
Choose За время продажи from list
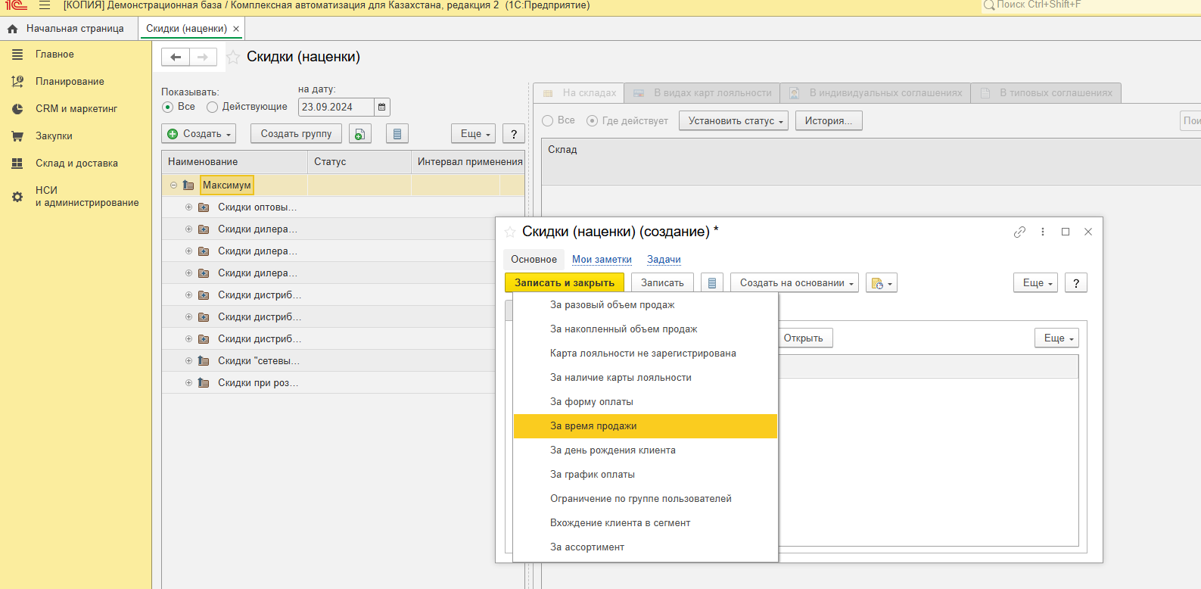click(593, 426)
